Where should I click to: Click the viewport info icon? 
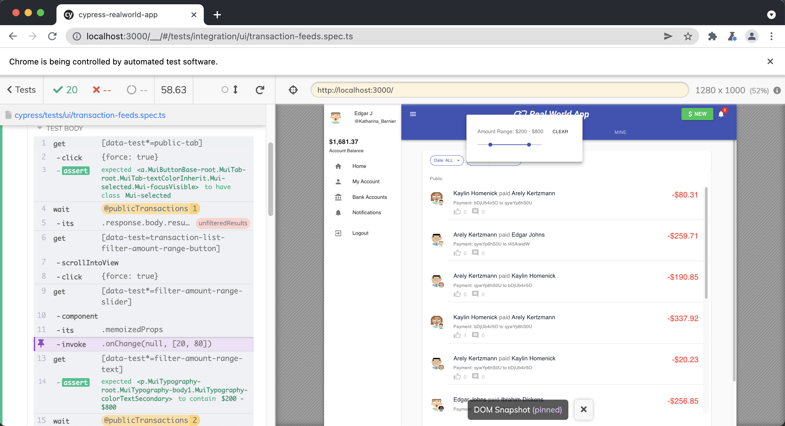pyautogui.click(x=777, y=90)
